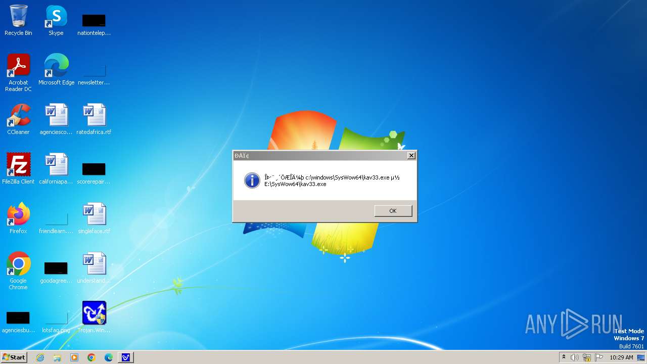Viewport: 647px width, 364px height.
Task: Select the ratedafrica.rtf document
Action: pyautogui.click(x=94, y=119)
